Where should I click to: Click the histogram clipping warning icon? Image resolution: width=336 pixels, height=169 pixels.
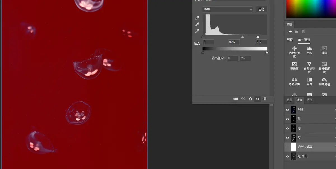click(197, 43)
